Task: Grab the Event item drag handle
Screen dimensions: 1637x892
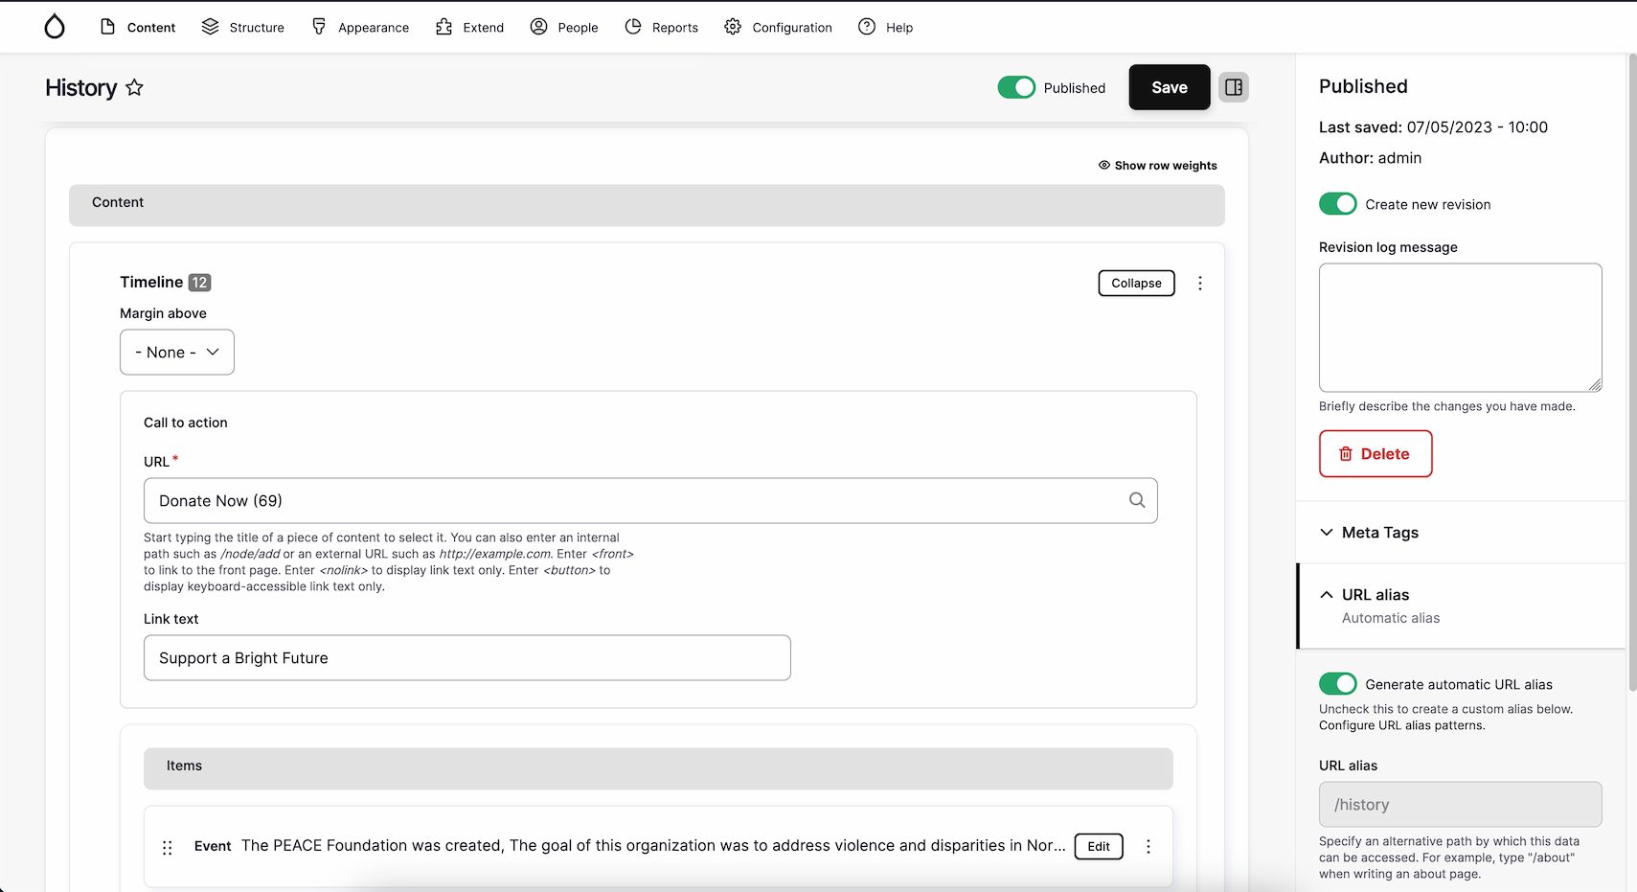Action: (168, 847)
